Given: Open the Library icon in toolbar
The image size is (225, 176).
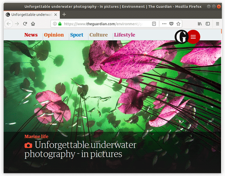Looking at the screenshot, I should click(200, 24).
